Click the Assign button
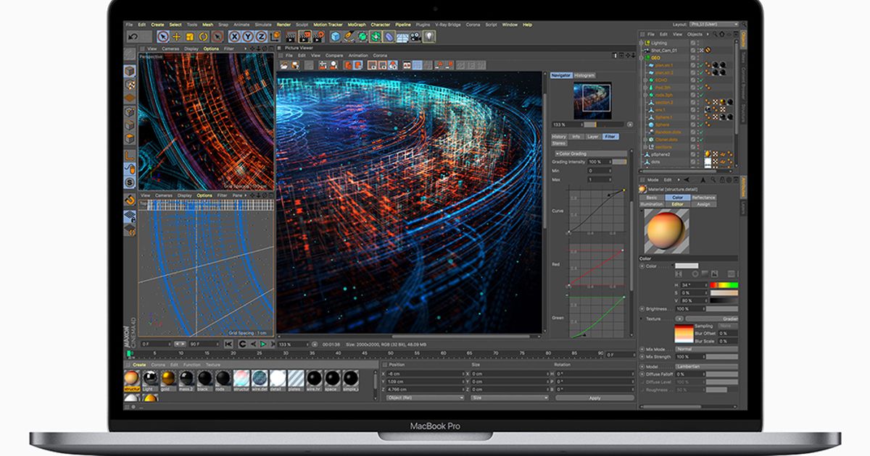The image size is (870, 456). [x=703, y=204]
